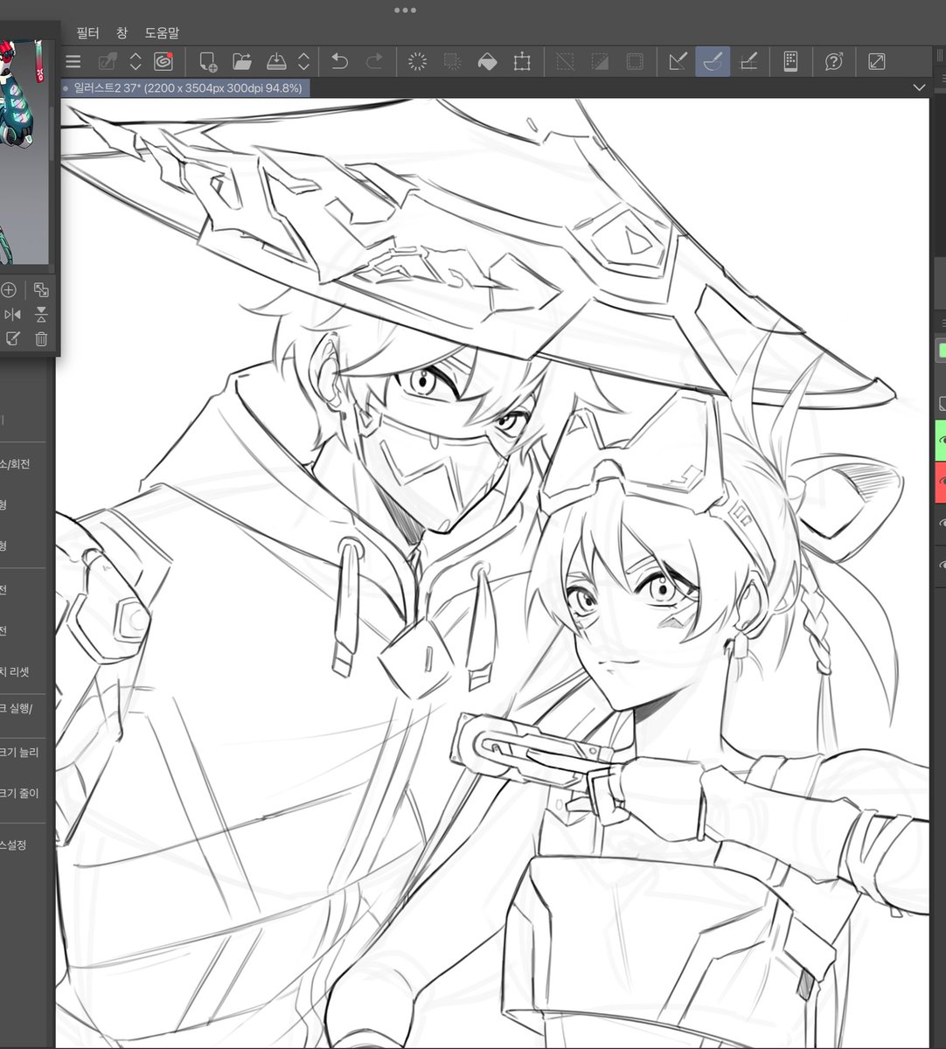Open Clip Studio launcher icon

tap(163, 61)
